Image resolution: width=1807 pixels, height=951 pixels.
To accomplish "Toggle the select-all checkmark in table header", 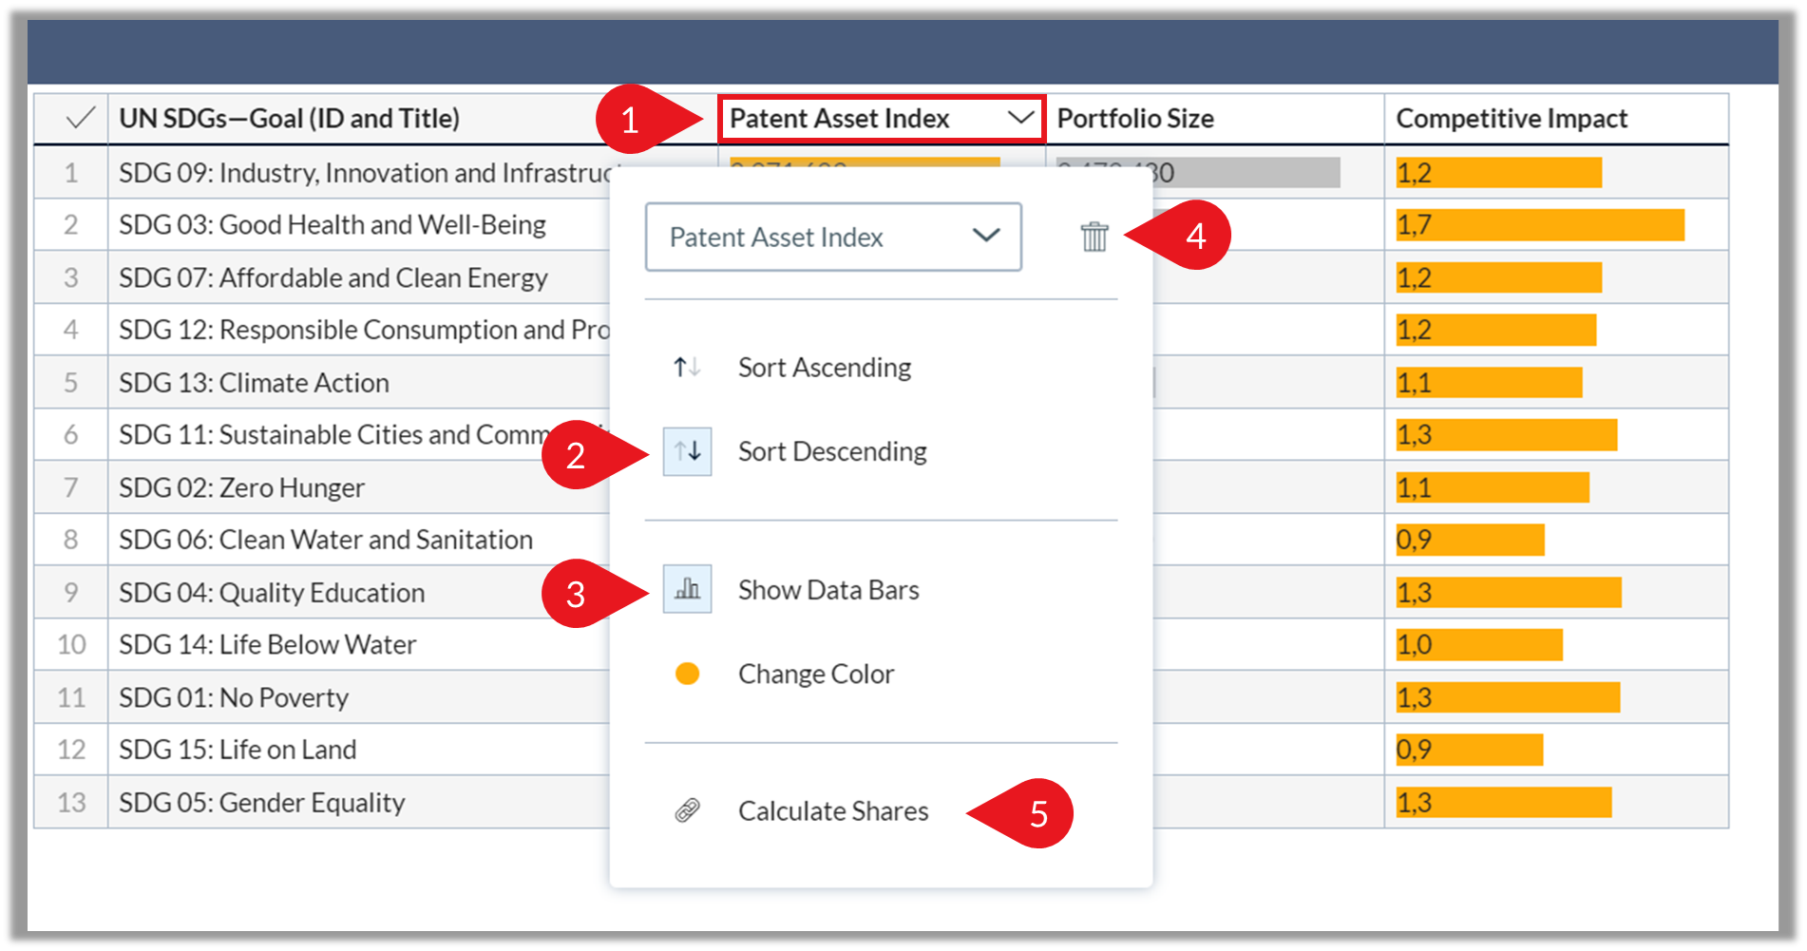I will [x=80, y=119].
